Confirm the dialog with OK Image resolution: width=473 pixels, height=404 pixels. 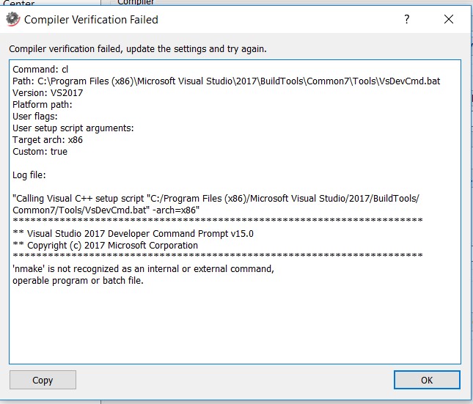point(427,380)
